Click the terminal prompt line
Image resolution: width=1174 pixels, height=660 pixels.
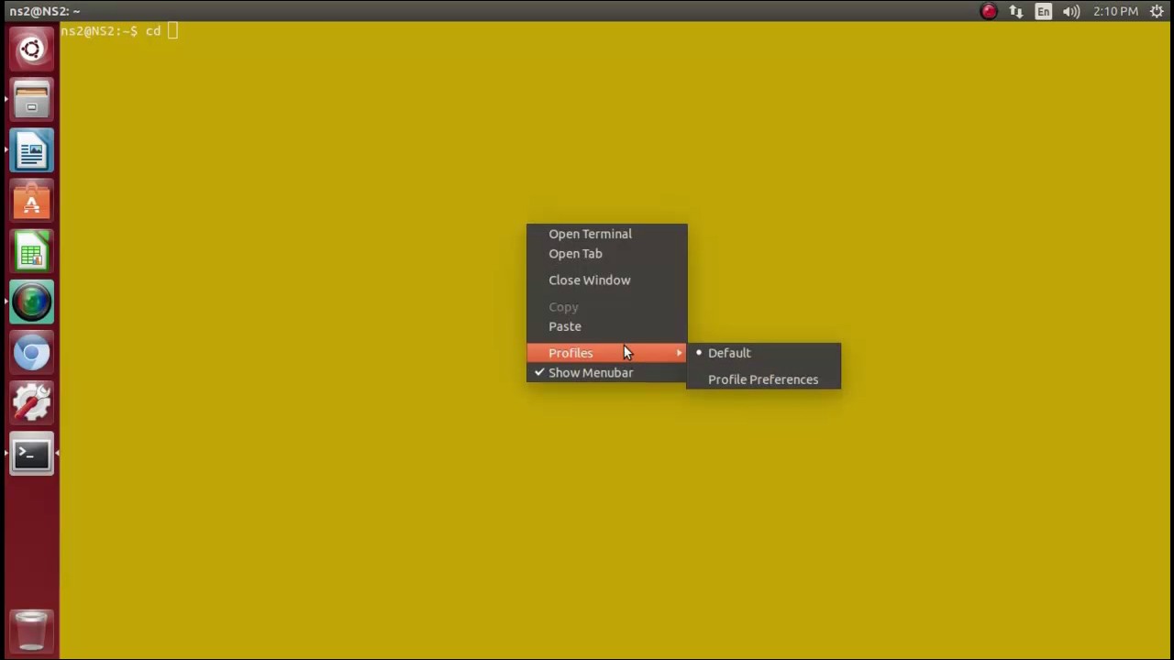[119, 31]
